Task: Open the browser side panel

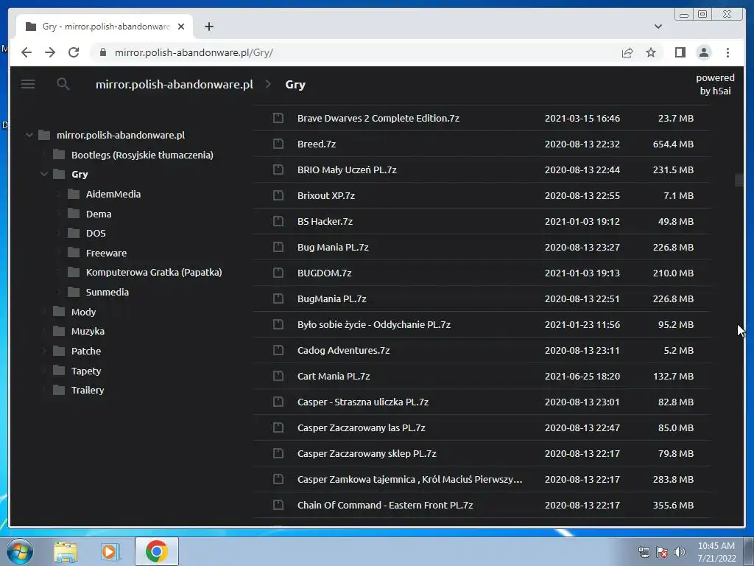Action: [x=680, y=52]
